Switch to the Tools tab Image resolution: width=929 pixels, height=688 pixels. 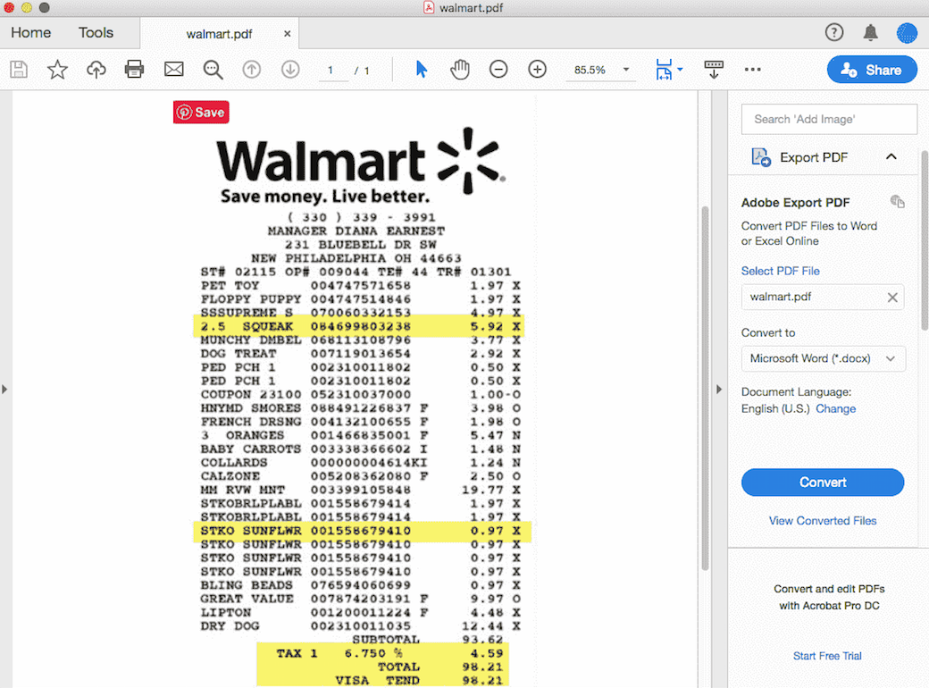(96, 32)
